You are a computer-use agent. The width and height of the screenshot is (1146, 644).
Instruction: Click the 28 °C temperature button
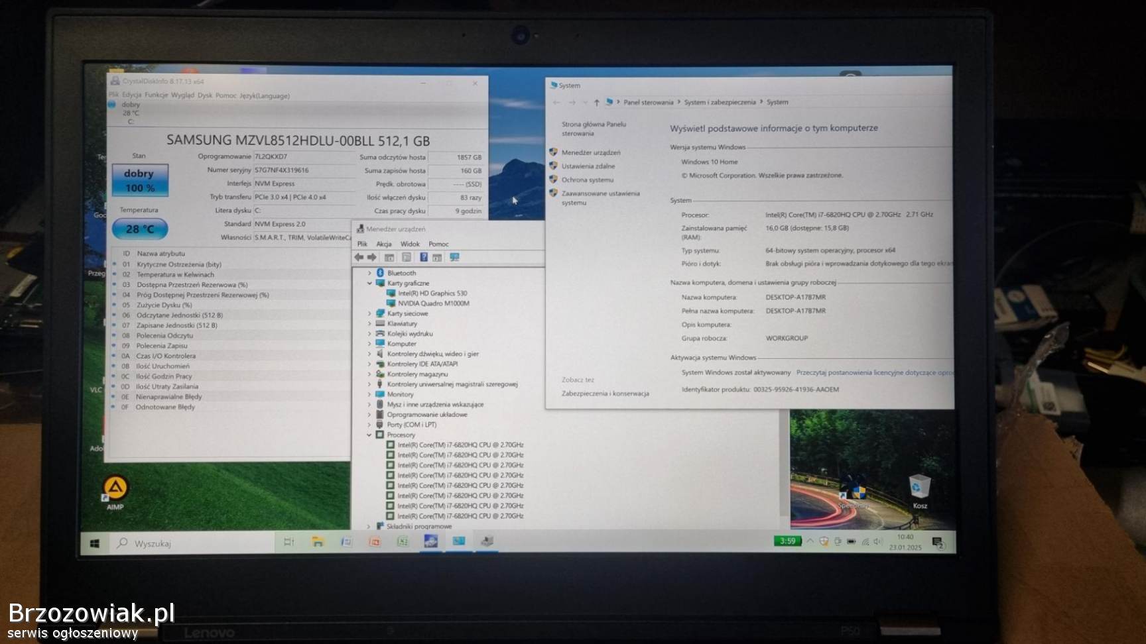pyautogui.click(x=139, y=229)
